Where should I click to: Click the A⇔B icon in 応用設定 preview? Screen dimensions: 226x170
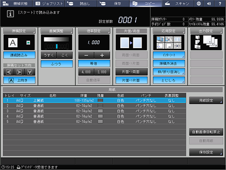click(x=177, y=46)
